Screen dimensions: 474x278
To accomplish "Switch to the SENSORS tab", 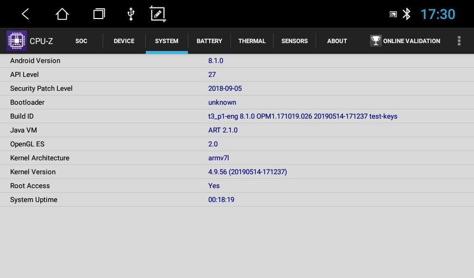I will pyautogui.click(x=294, y=41).
